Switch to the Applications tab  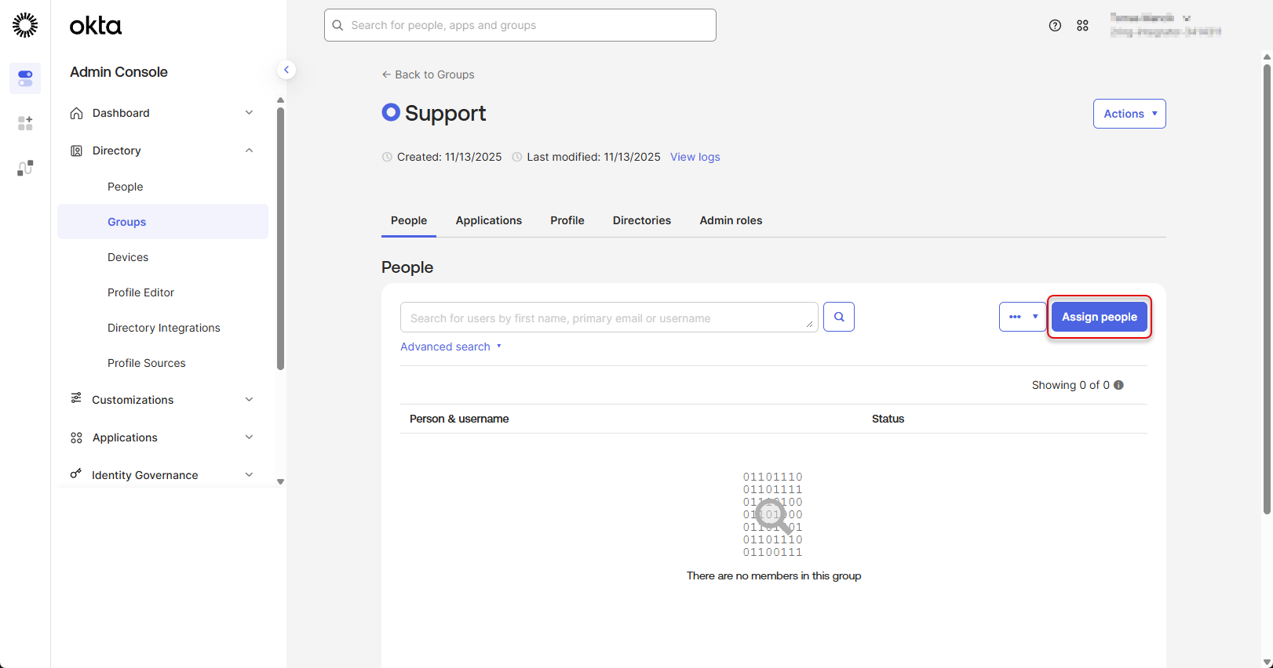pos(488,220)
